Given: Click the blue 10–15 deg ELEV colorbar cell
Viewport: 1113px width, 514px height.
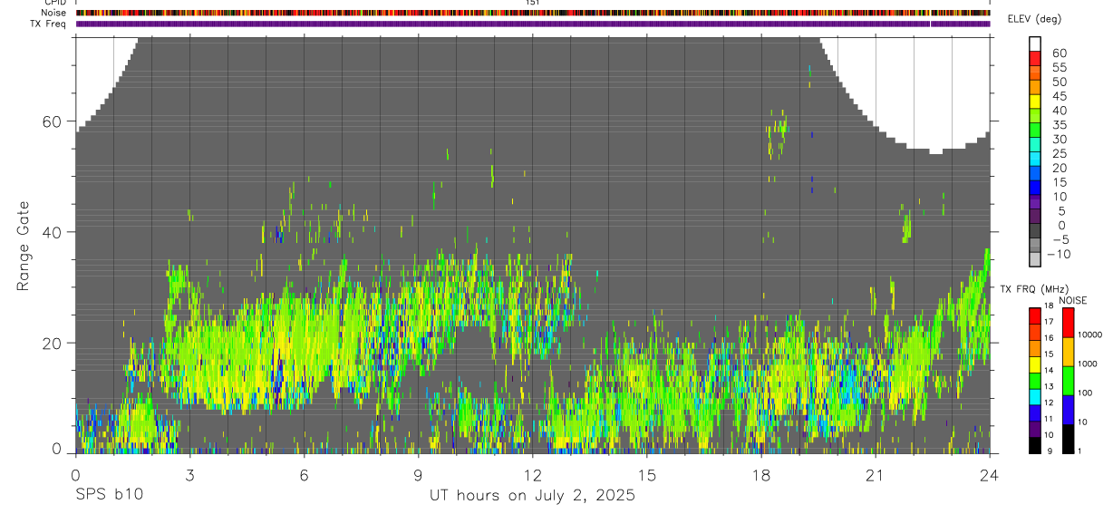Looking at the screenshot, I should pyautogui.click(x=1035, y=189).
